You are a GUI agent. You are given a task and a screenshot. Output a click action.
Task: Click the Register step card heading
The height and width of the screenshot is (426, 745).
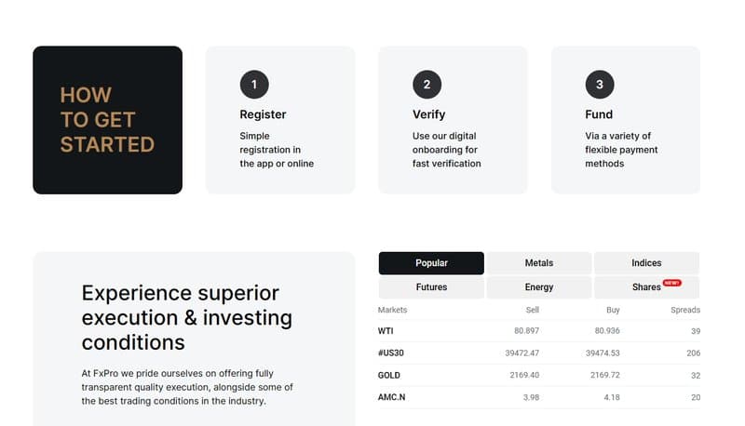pos(264,114)
